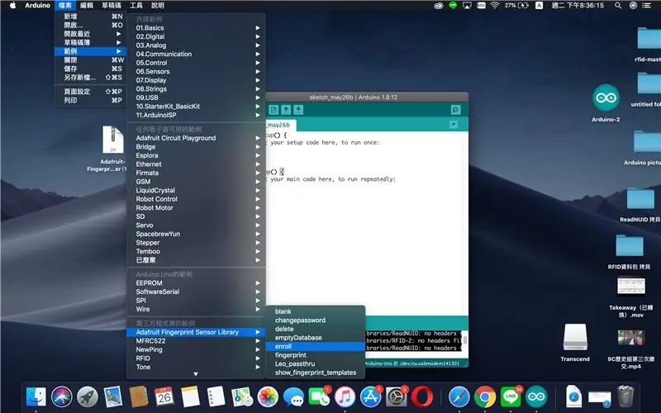The width and height of the screenshot is (661, 413).
Task: Open the 編輯 menu in the menu bar
Action: pos(87,6)
